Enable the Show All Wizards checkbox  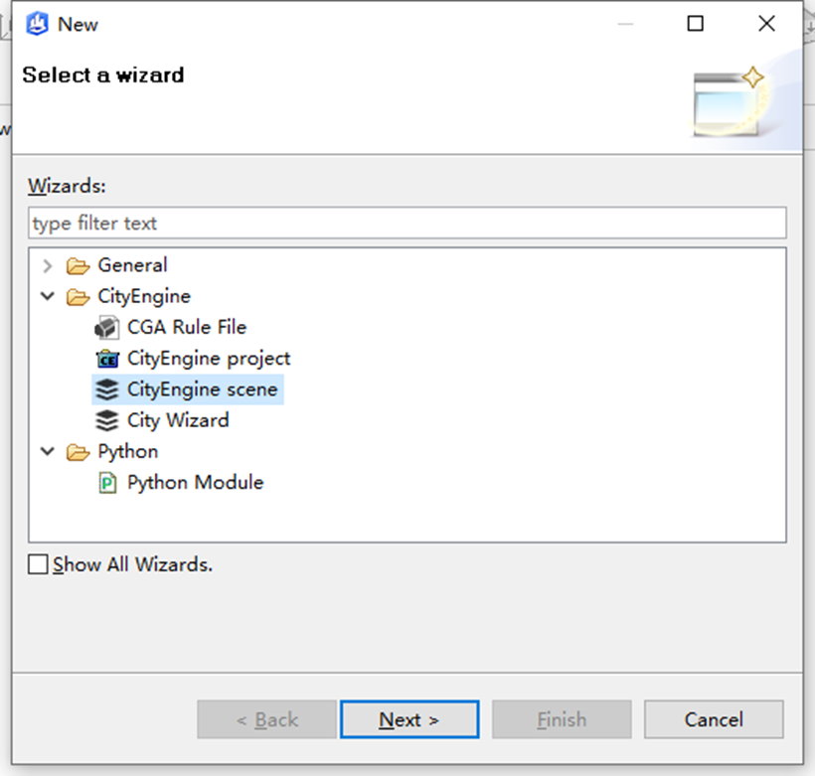pyautogui.click(x=38, y=564)
